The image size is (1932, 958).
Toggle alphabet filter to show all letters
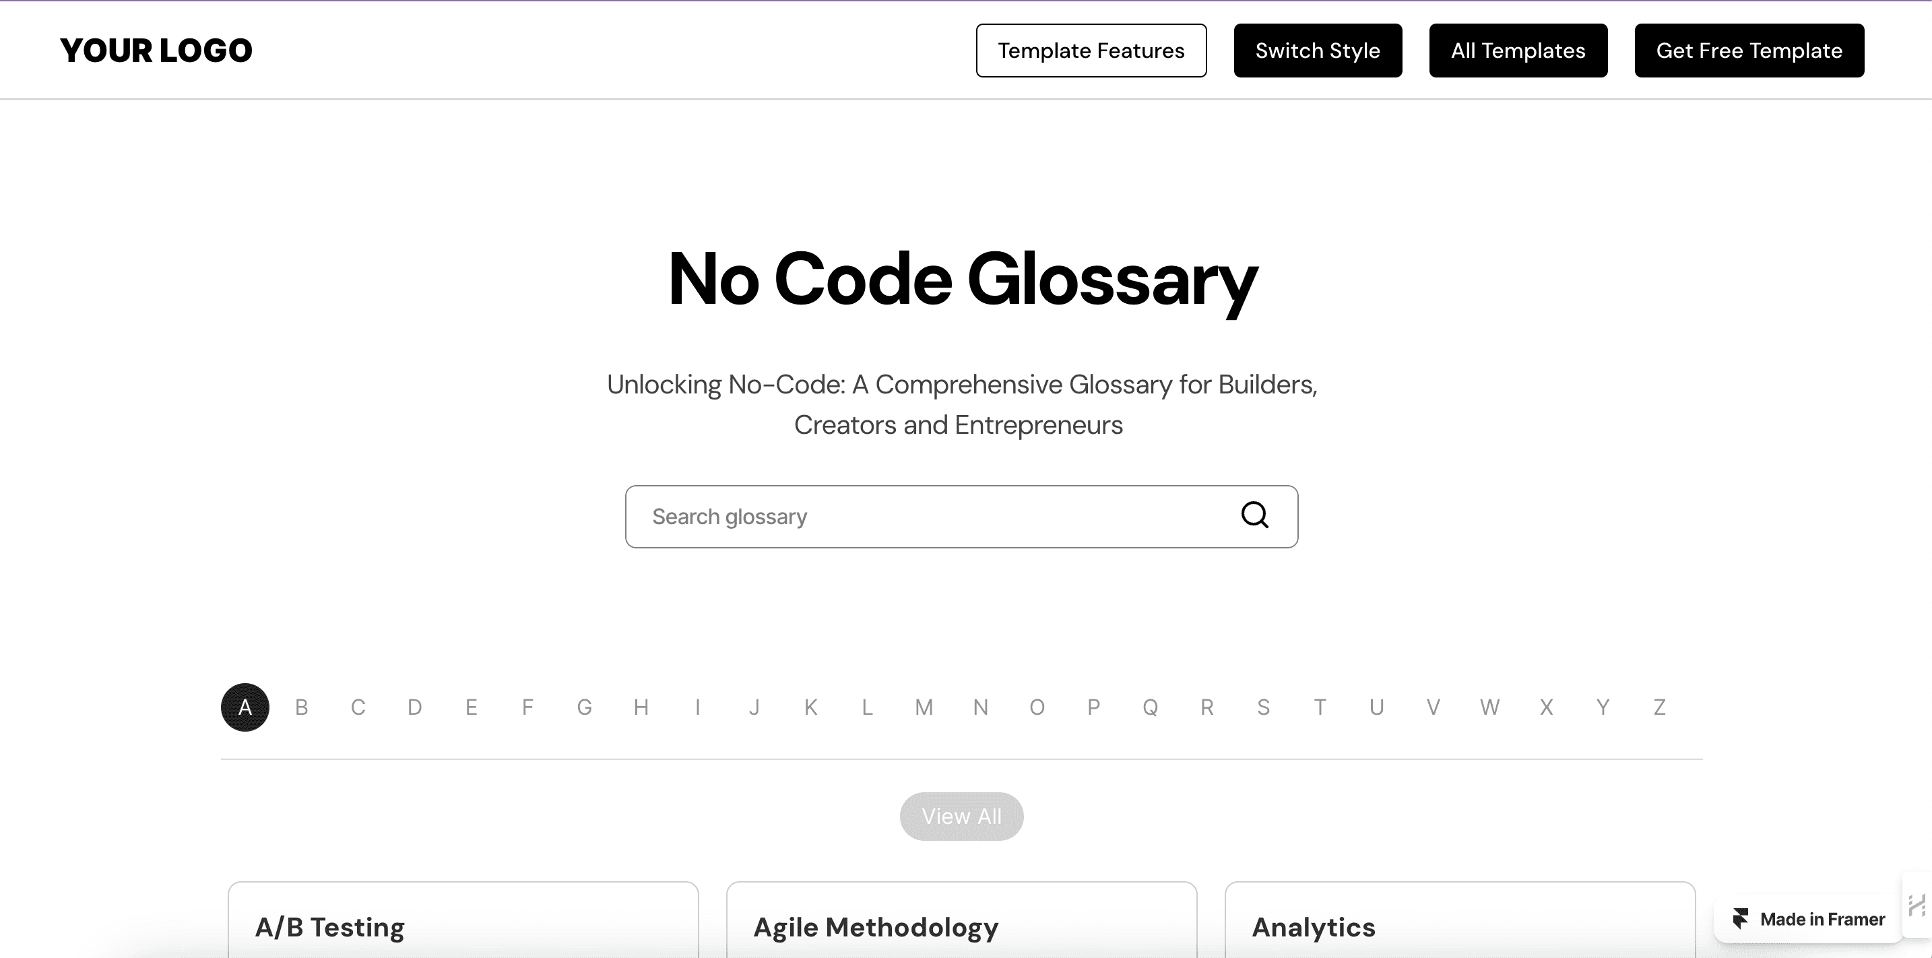click(963, 815)
